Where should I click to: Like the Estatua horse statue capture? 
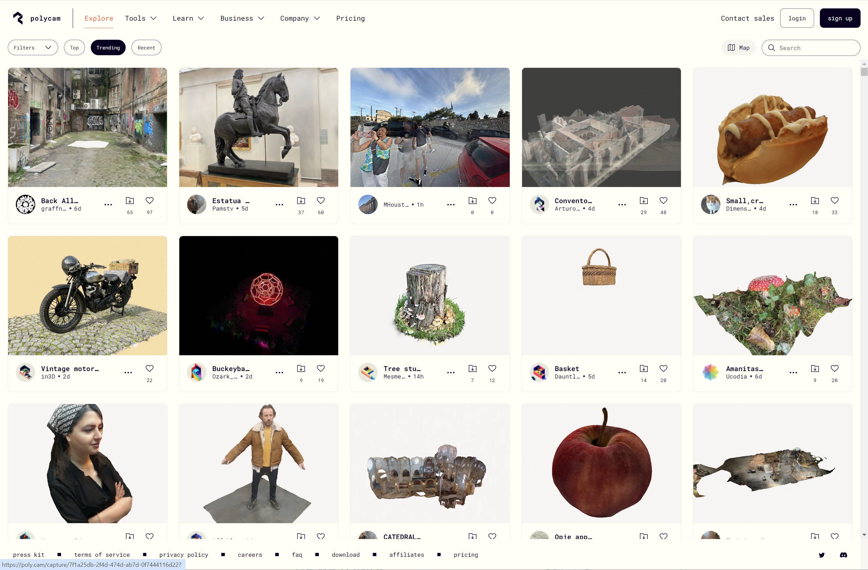pos(320,201)
